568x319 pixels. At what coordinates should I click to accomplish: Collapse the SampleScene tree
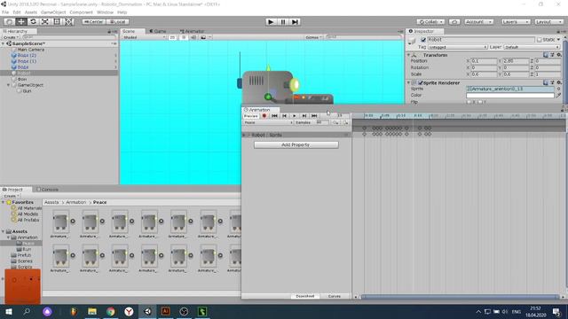(x=4, y=43)
